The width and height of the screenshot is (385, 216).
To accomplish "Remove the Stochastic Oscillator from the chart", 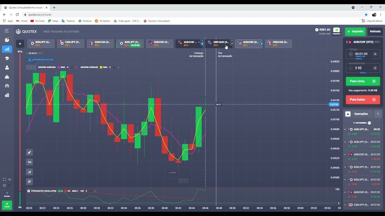I will pyautogui.click(x=95, y=191).
